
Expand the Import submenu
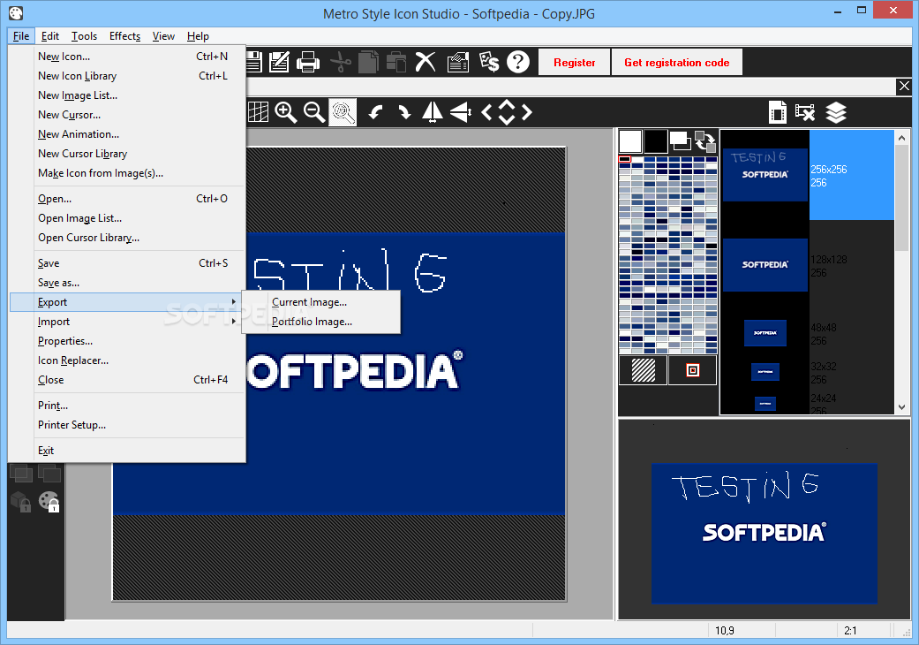click(53, 321)
